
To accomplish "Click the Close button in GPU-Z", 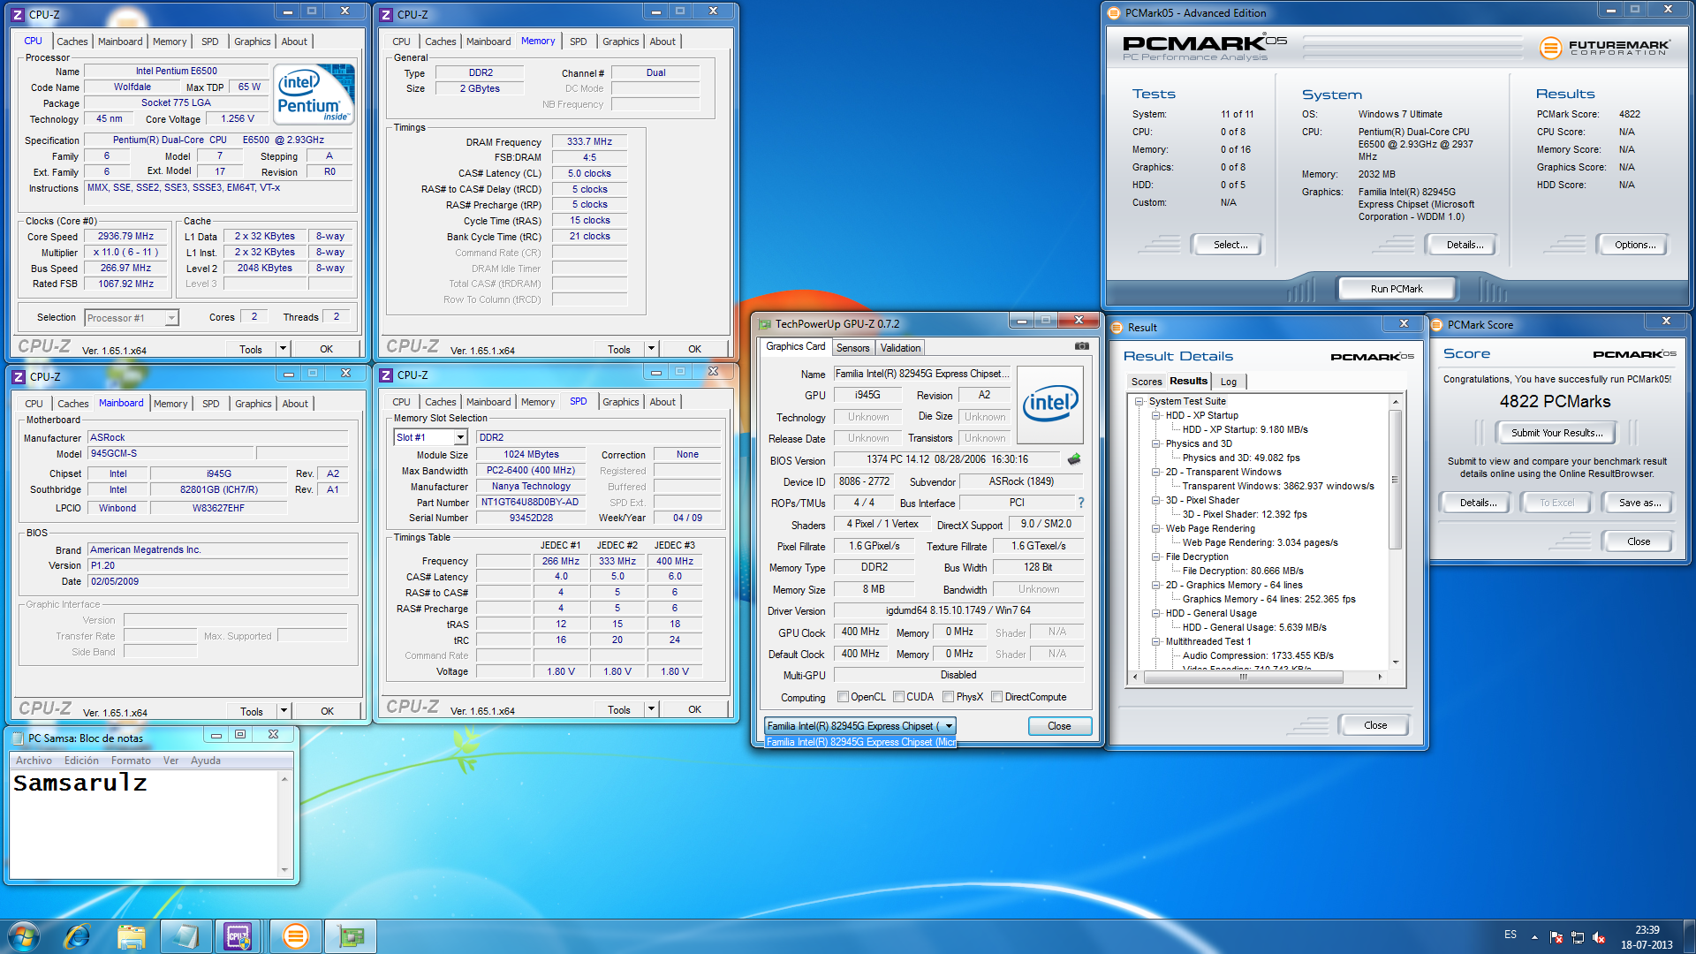I will tap(1059, 726).
